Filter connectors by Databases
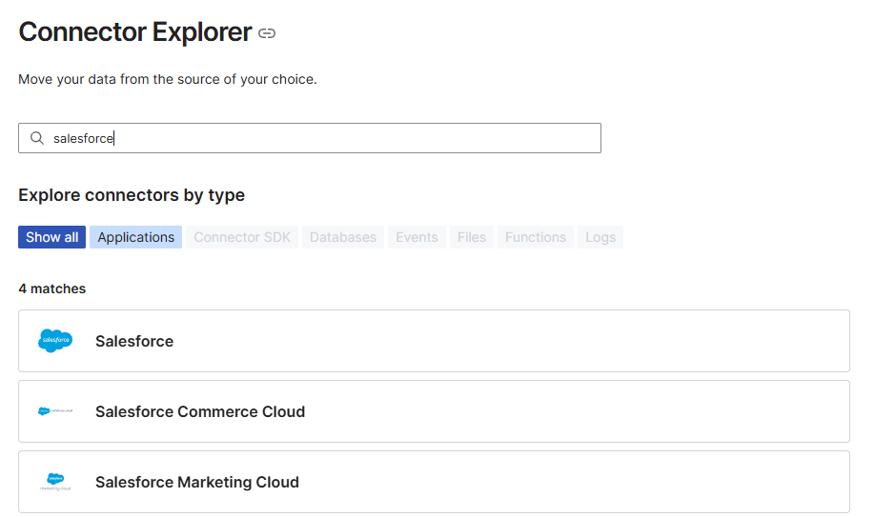This screenshot has height=517, width=875. click(343, 237)
